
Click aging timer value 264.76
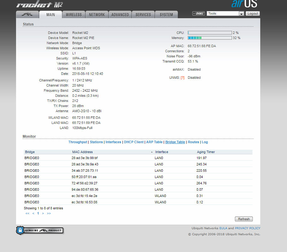coord(201,183)
